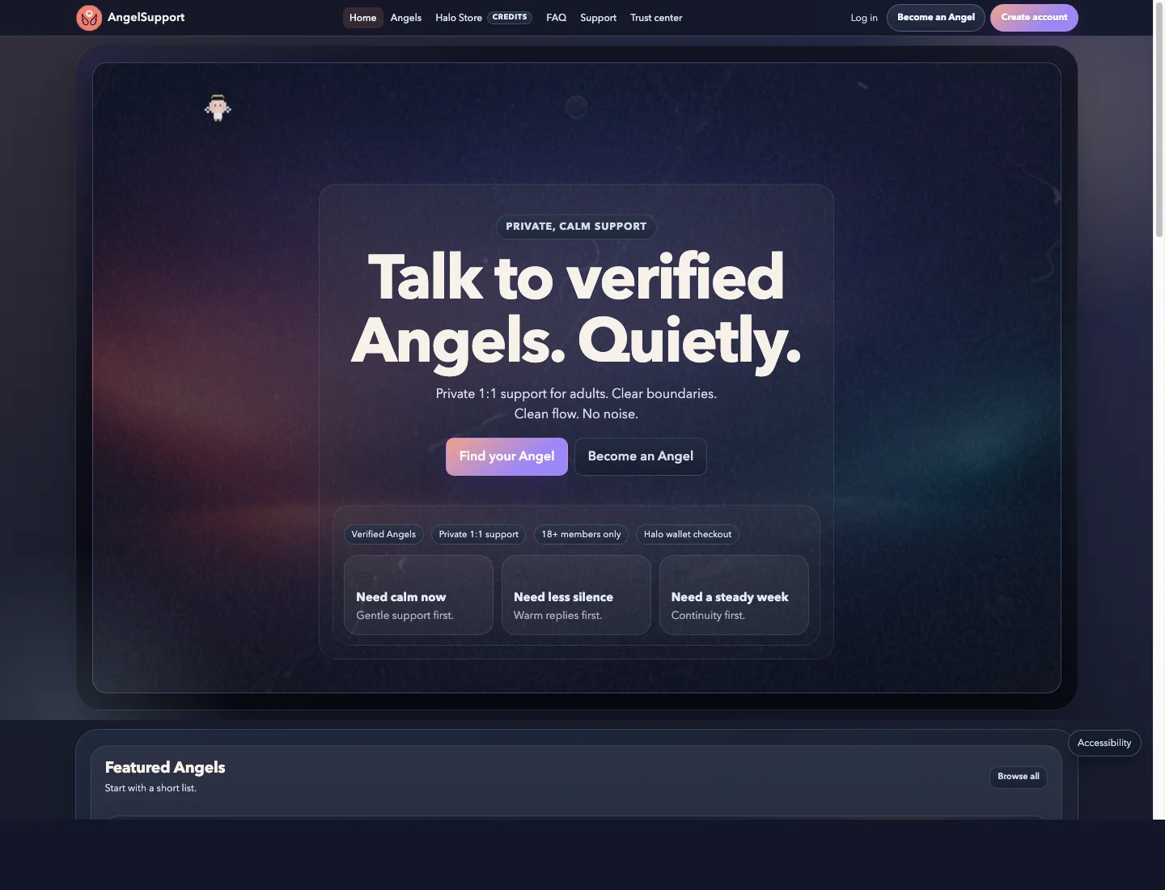Click the pixel angel mascot icon

(x=218, y=108)
